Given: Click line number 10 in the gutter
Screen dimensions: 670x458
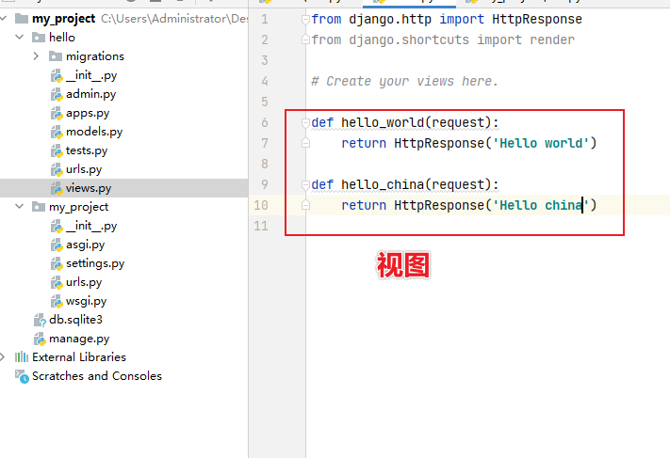Looking at the screenshot, I should pos(261,205).
